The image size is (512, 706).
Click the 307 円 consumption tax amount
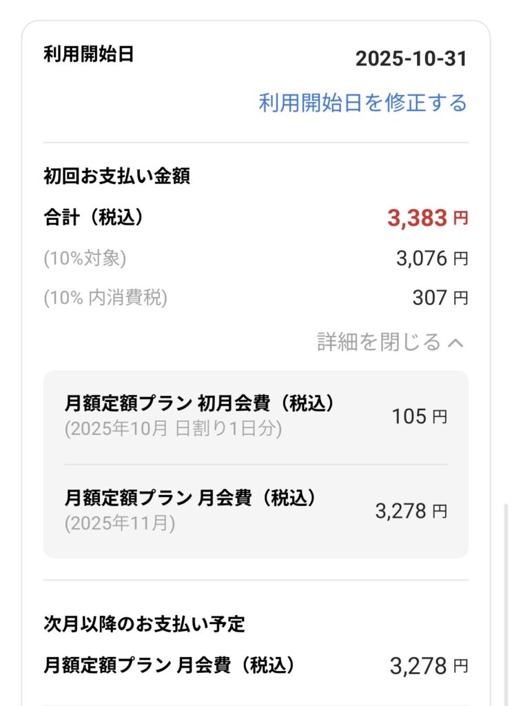click(440, 298)
